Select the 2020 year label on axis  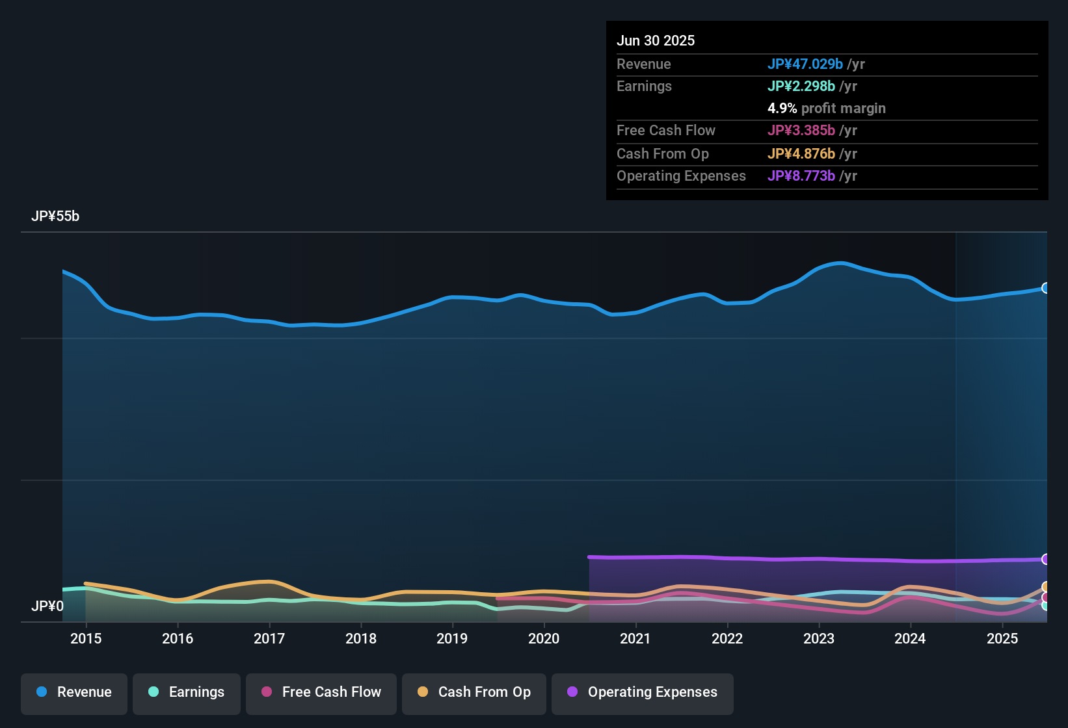(x=544, y=638)
